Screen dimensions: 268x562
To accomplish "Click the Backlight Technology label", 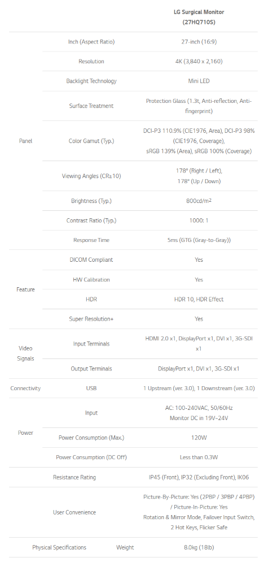I will [91, 81].
